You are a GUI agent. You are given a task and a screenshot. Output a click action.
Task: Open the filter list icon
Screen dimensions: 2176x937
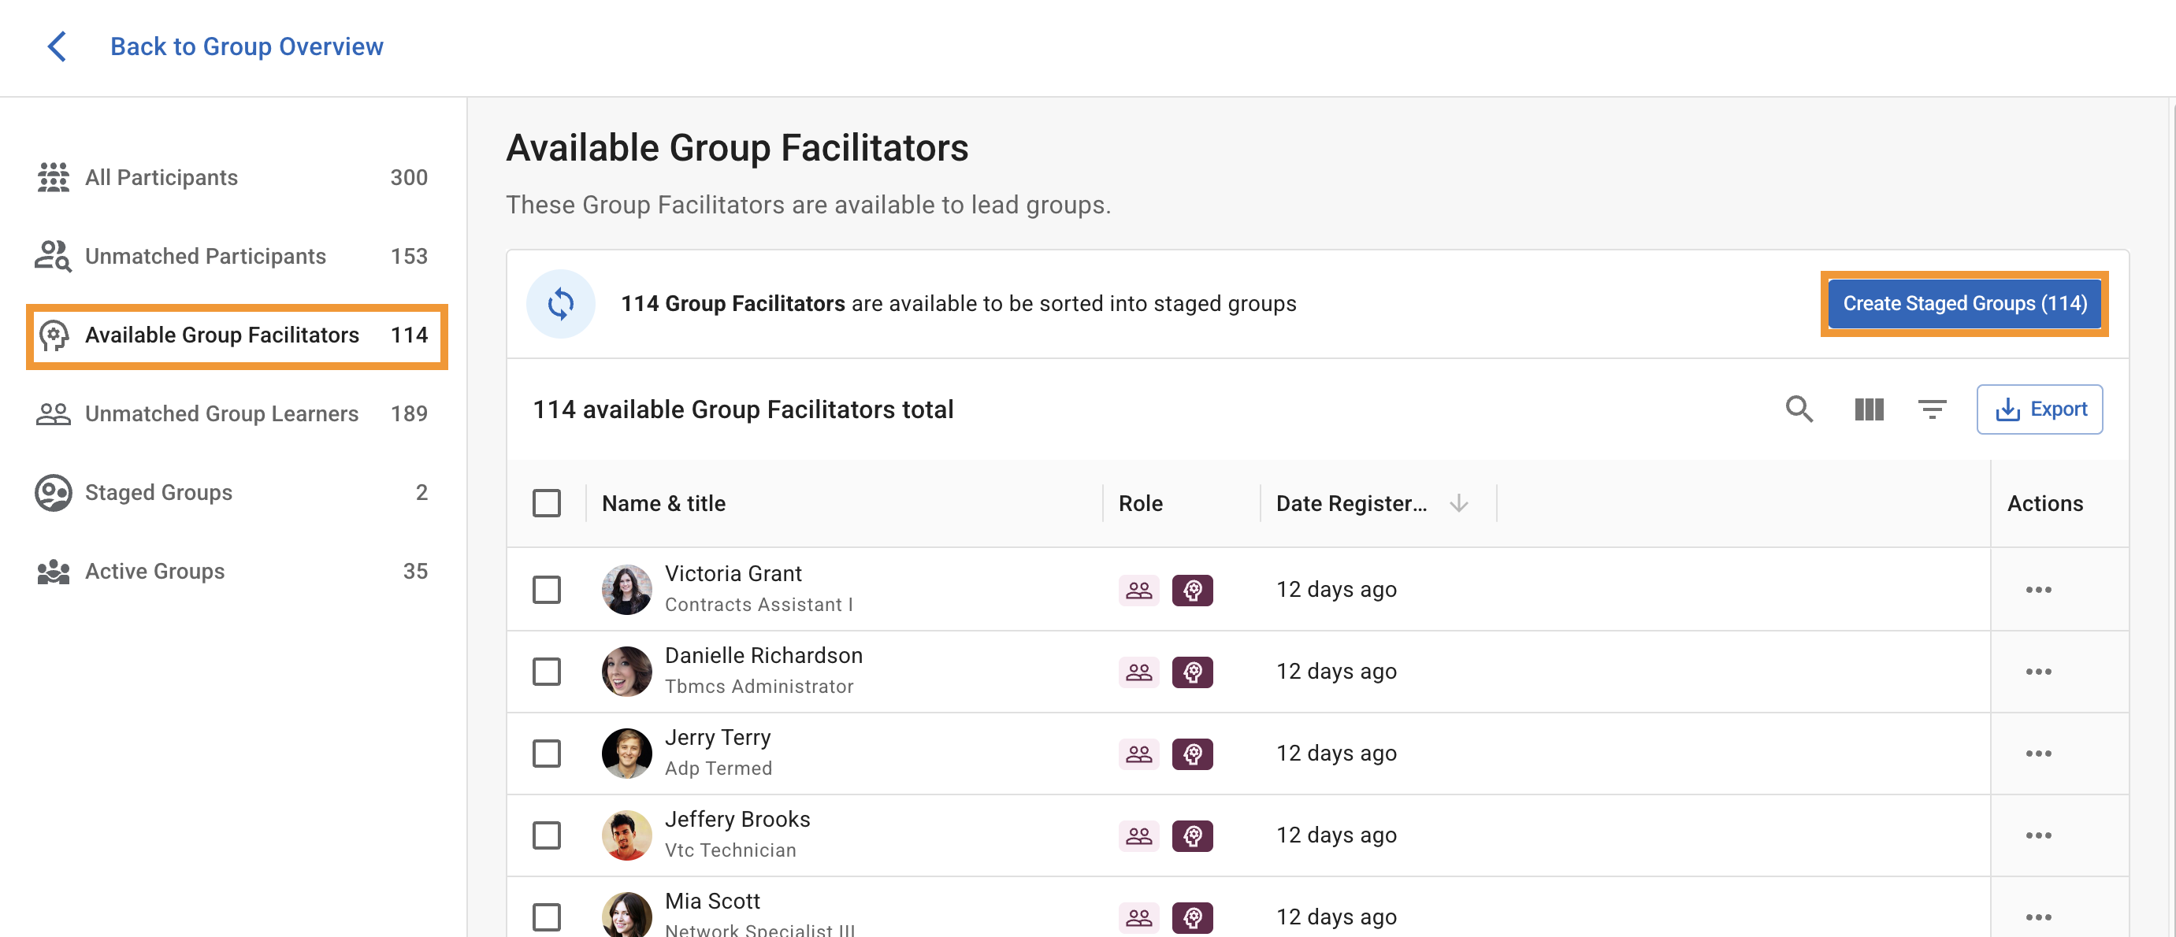click(x=1931, y=409)
